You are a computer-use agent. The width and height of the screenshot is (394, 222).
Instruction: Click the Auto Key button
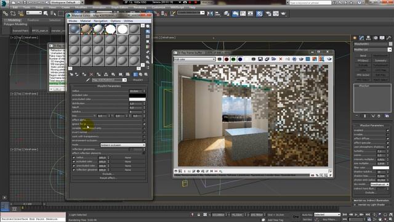[307, 215]
